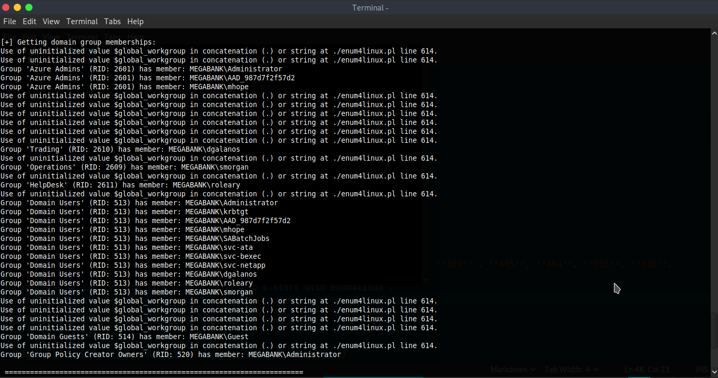Open the Terminal menu
This screenshot has width=718, height=378.
point(81,22)
